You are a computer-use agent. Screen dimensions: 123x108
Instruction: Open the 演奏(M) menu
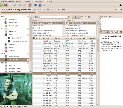[x=4, y=1]
